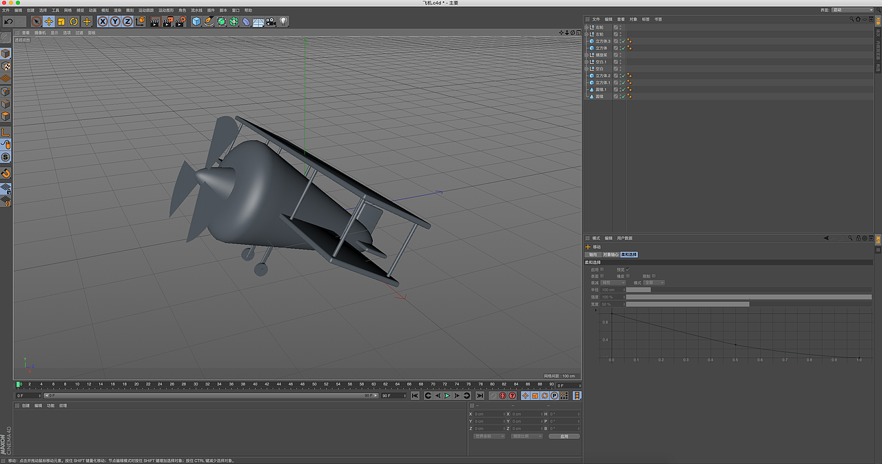The height and width of the screenshot is (464, 882).
Task: Record active objects keyframe button
Action: tap(493, 396)
